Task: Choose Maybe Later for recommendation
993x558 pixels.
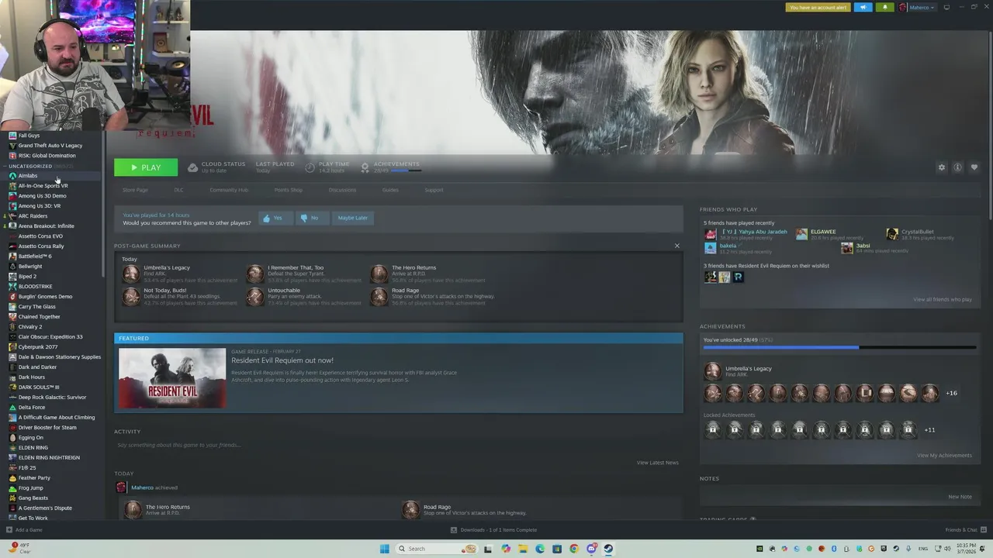Action: 352,218
